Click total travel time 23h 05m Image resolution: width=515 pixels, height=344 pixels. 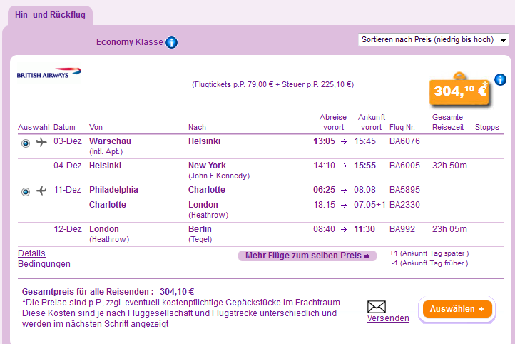(x=449, y=229)
